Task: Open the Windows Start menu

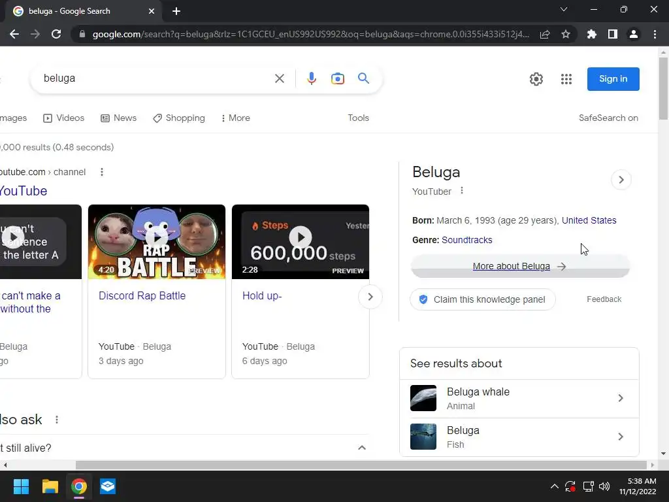Action: point(21,486)
